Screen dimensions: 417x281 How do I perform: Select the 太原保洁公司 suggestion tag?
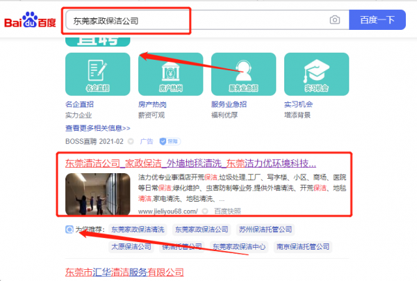(132, 246)
